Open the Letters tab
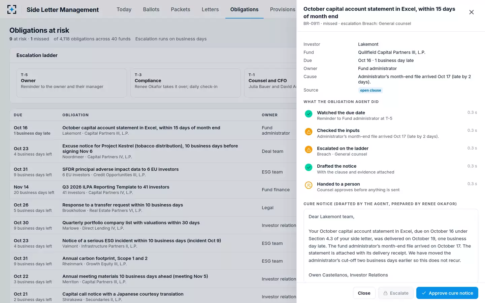 coord(210,9)
